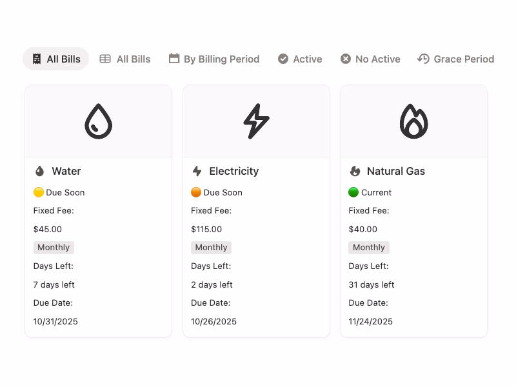Open the Water bill title
The image size is (516, 387).
[66, 171]
